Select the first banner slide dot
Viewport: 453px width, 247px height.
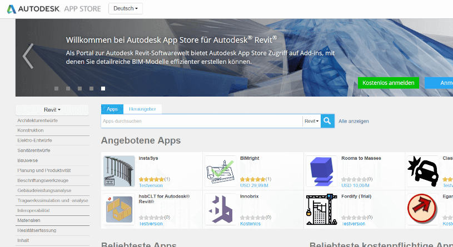(56, 89)
